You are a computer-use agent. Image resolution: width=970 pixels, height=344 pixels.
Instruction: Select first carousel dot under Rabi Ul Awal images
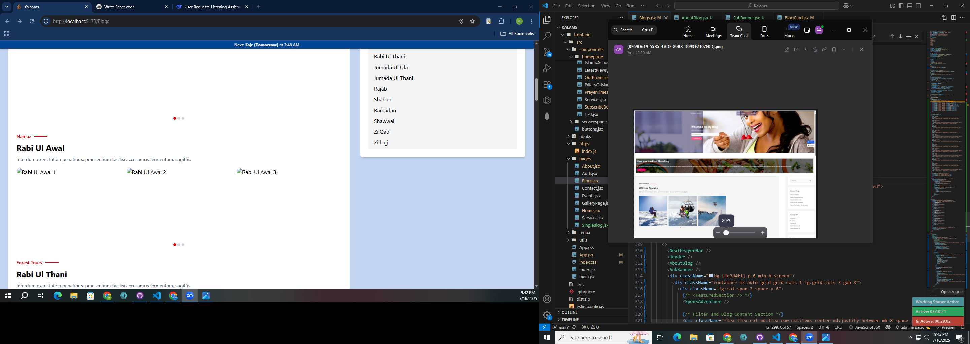coord(174,245)
